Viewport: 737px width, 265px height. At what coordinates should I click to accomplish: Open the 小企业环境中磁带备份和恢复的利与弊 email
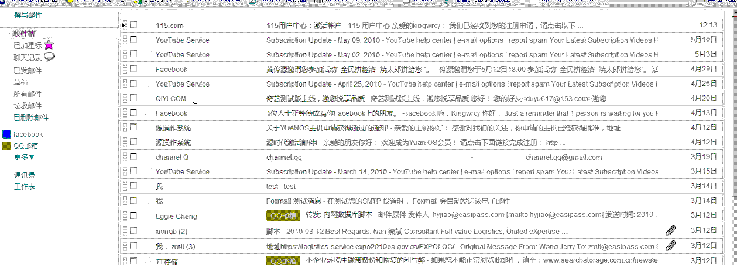[x=482, y=260]
